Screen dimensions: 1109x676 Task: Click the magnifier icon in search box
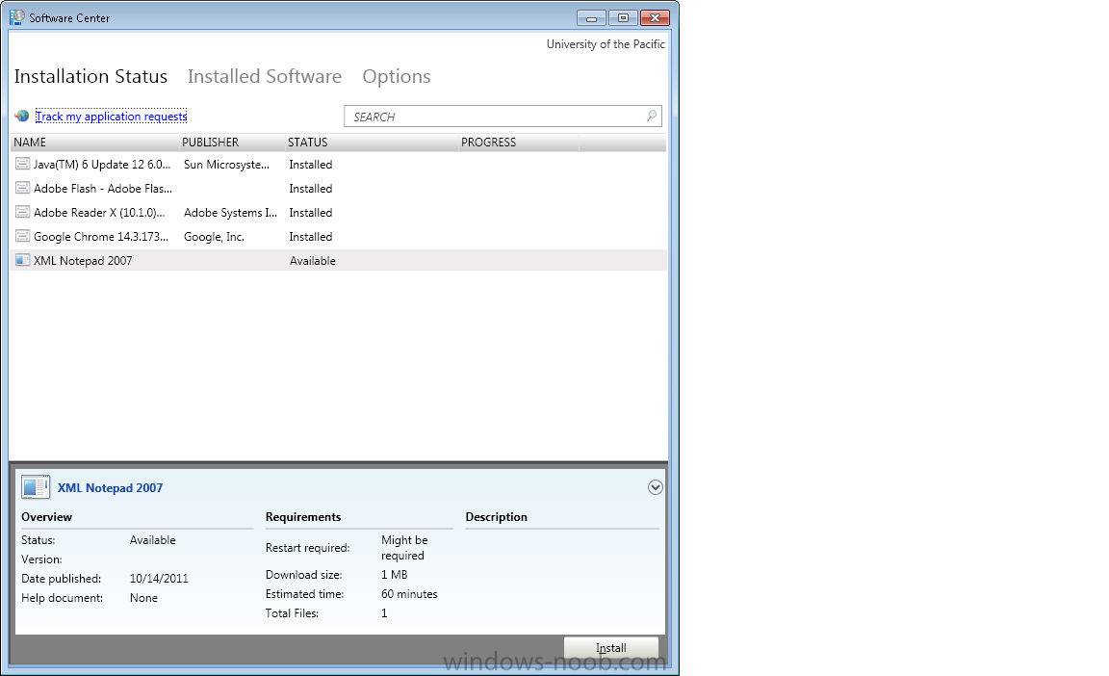click(x=651, y=116)
